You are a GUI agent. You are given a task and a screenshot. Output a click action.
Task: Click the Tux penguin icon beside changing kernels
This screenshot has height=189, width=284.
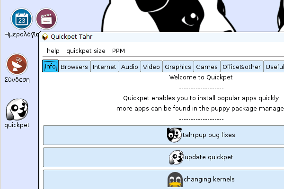tap(175, 180)
